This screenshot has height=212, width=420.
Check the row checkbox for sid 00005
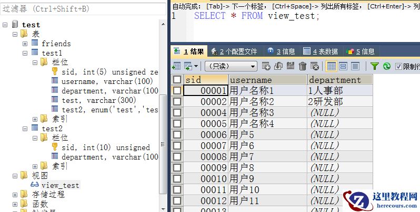[177, 123]
